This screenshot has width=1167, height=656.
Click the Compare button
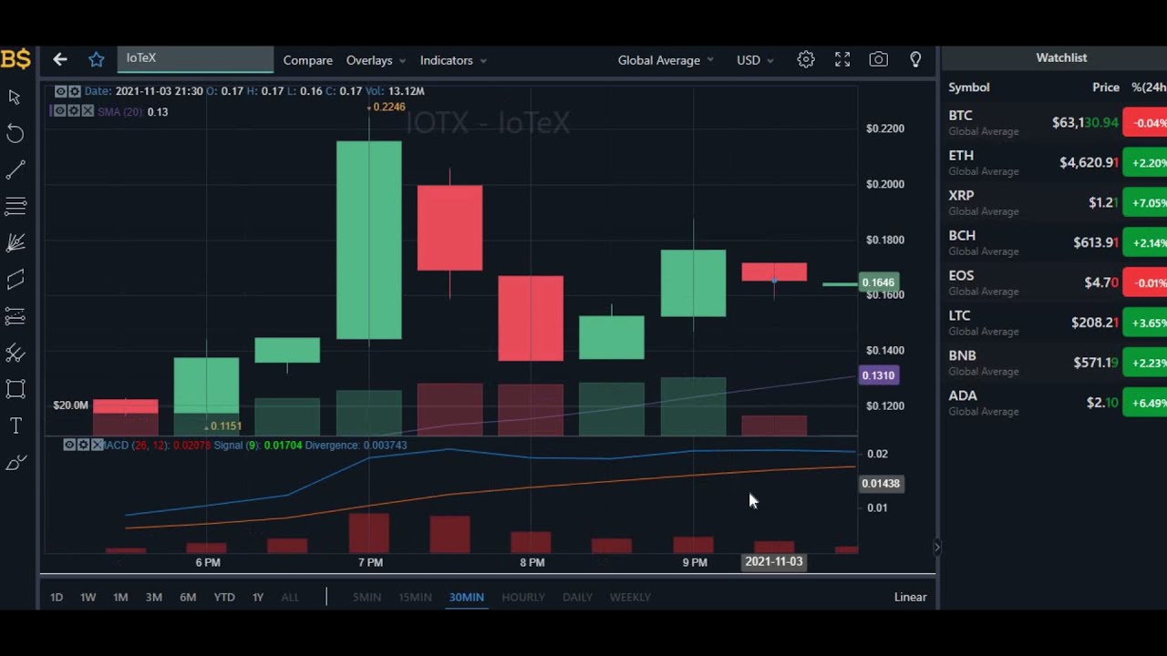(x=308, y=60)
